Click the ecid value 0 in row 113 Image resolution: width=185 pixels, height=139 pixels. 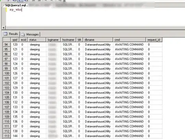(x=22, y=136)
